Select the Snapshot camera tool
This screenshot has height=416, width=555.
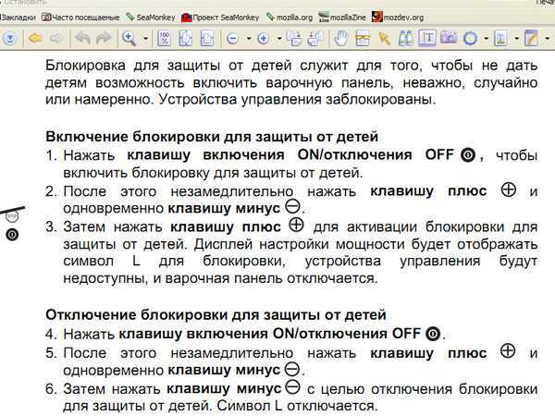(449, 38)
